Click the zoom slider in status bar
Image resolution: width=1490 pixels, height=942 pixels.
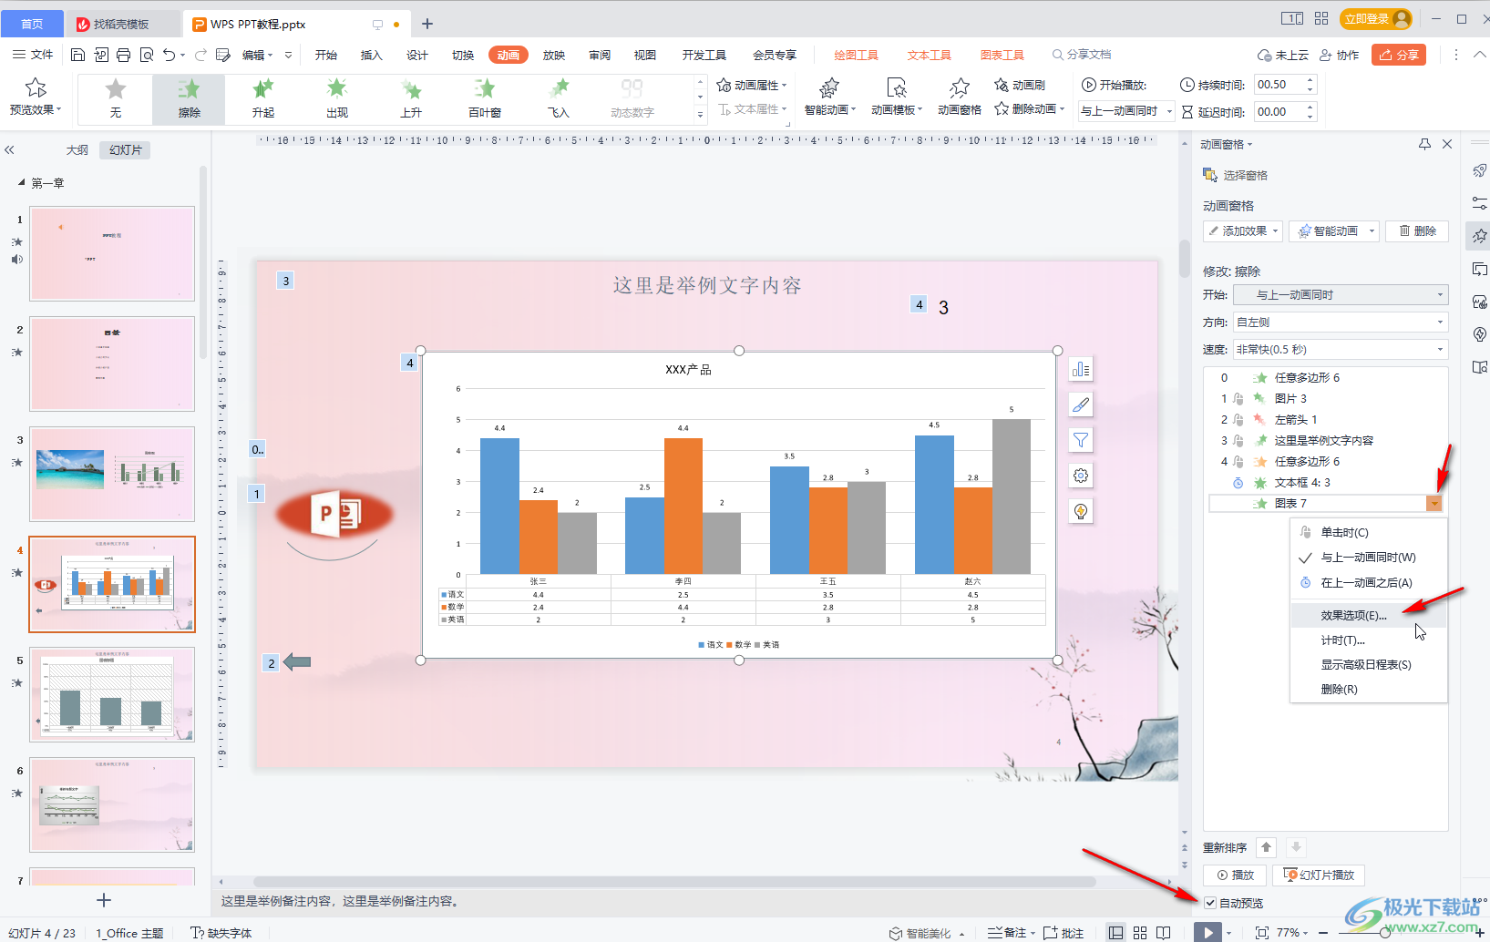(x=1385, y=933)
